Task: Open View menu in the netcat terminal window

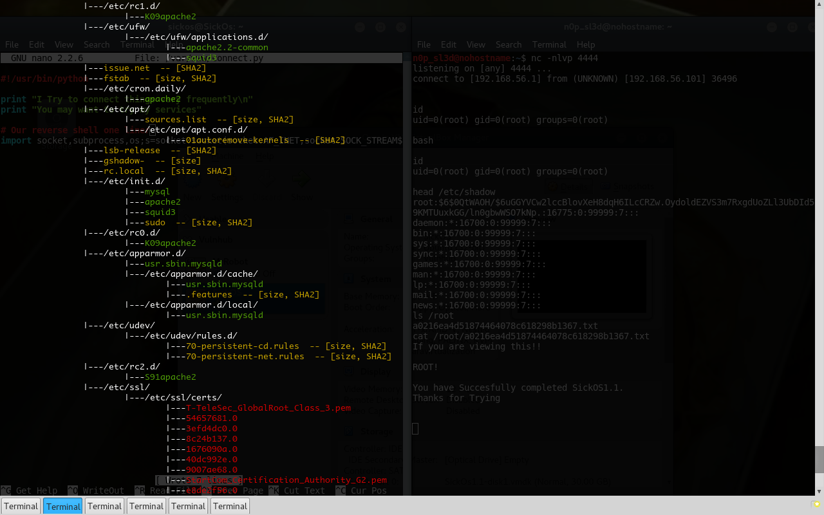Action: pos(476,44)
